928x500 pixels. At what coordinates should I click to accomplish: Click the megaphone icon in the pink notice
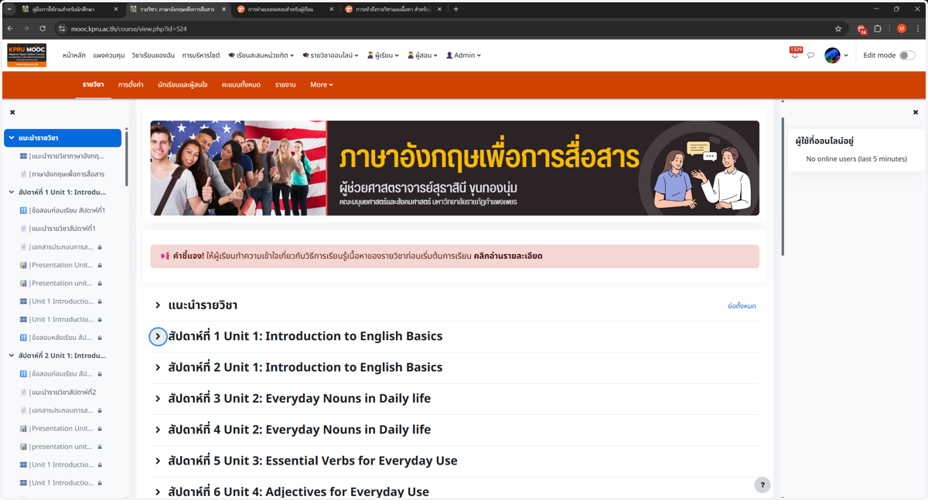pyautogui.click(x=165, y=256)
